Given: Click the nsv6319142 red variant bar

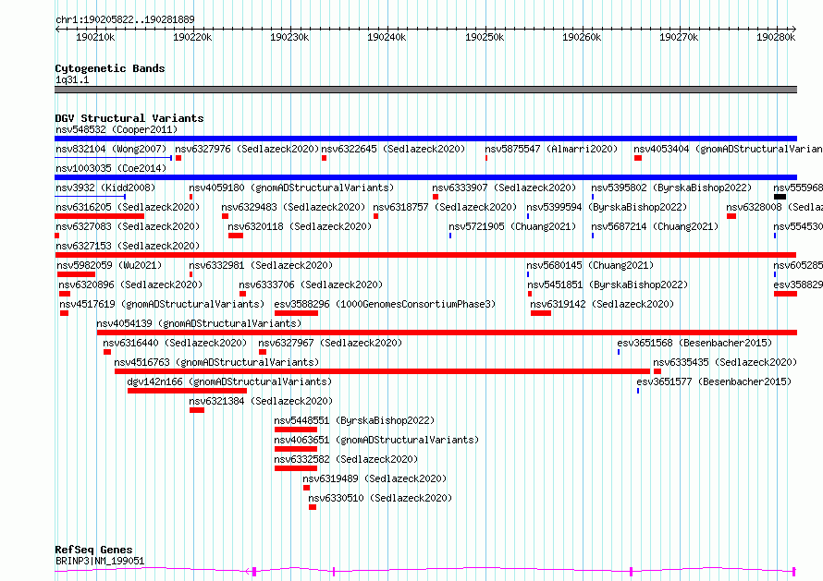Looking at the screenshot, I should [541, 313].
